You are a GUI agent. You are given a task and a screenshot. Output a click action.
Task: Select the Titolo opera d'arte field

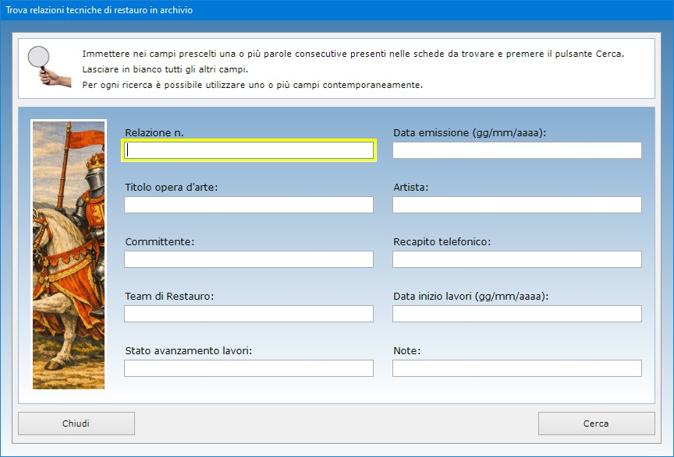249,205
